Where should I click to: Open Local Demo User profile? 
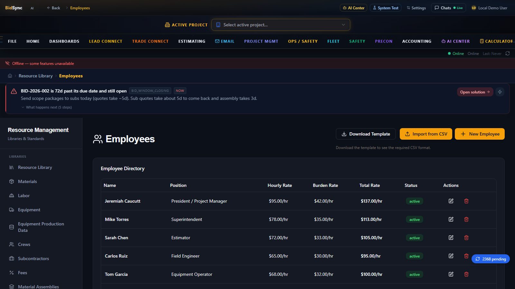(489, 8)
